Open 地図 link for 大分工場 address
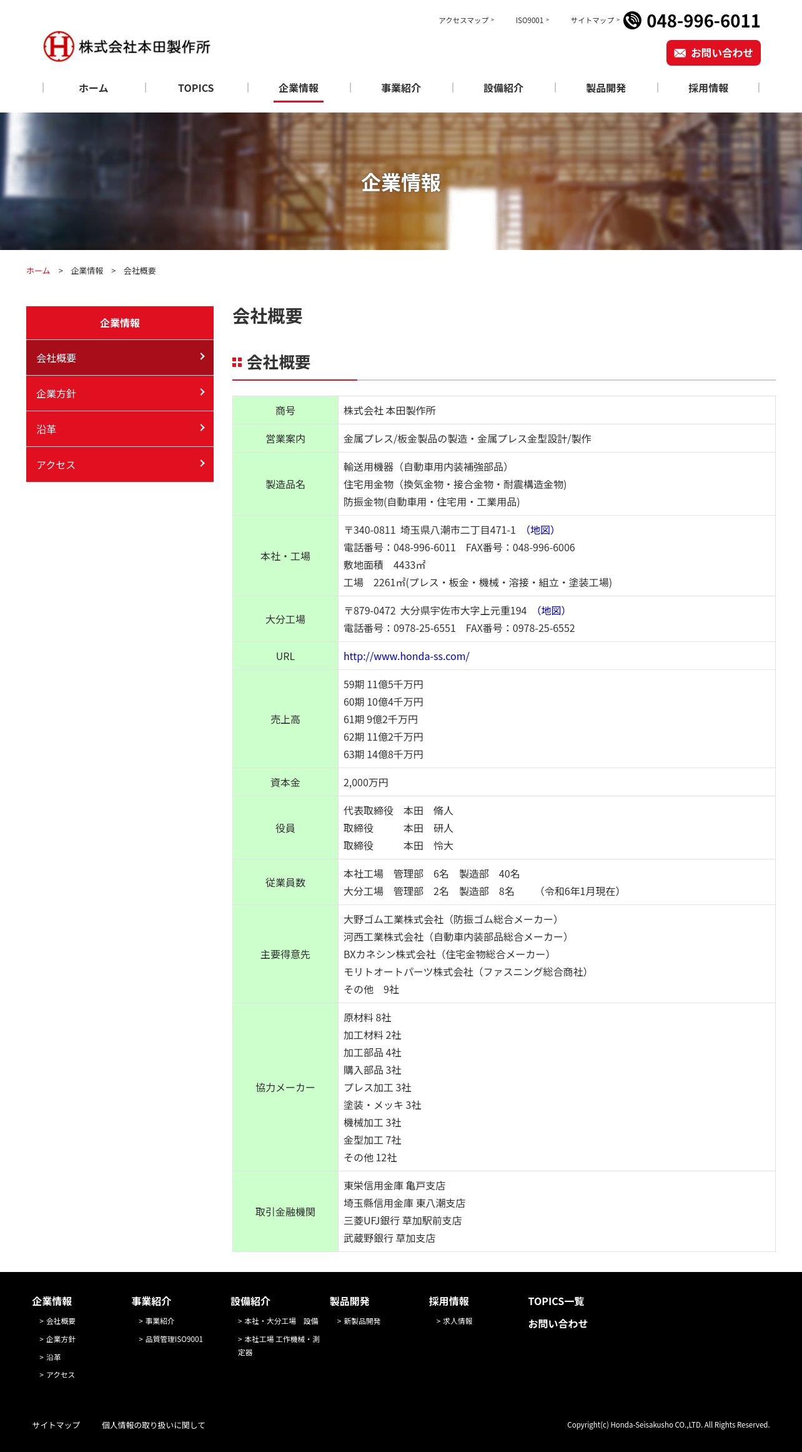The image size is (802, 1452). pos(551,611)
